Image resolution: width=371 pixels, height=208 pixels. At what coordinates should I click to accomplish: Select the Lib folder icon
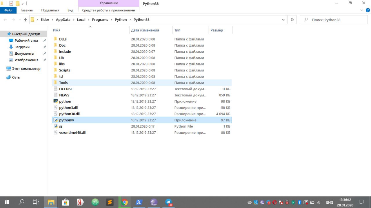coord(56,58)
